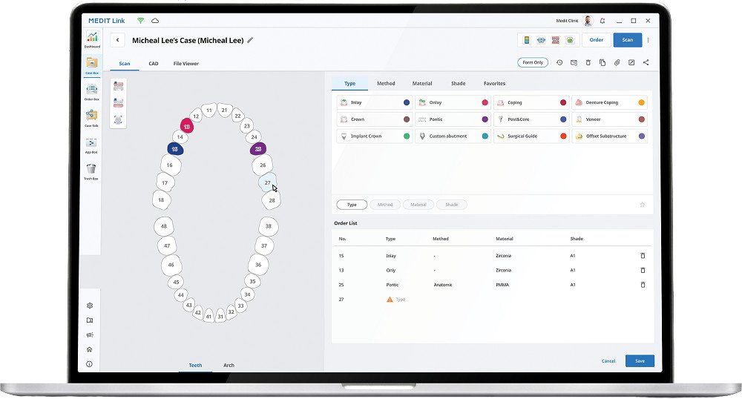Image resolution: width=742 pixels, height=399 pixels.
Task: Open the Material tab
Action: point(422,84)
